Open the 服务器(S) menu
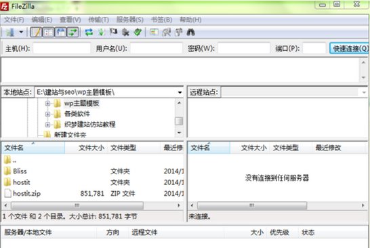 (x=130, y=20)
